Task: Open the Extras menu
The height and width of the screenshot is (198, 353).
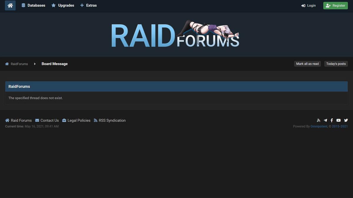Action: click(91, 5)
